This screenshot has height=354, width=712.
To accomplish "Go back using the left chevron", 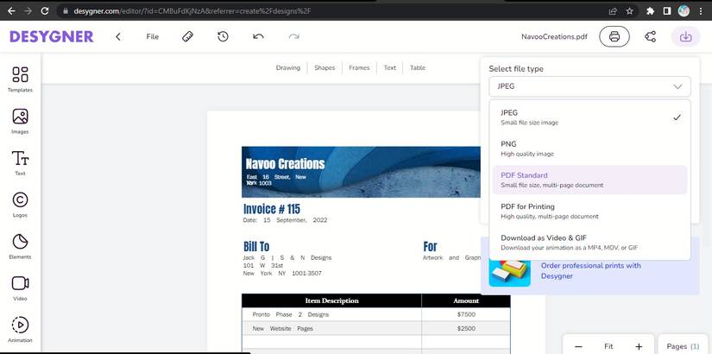I will (118, 37).
